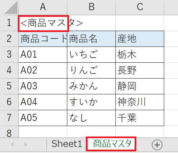The width and height of the screenshot is (178, 153).
Task: Click empty cell C1
Action: (x=140, y=23)
